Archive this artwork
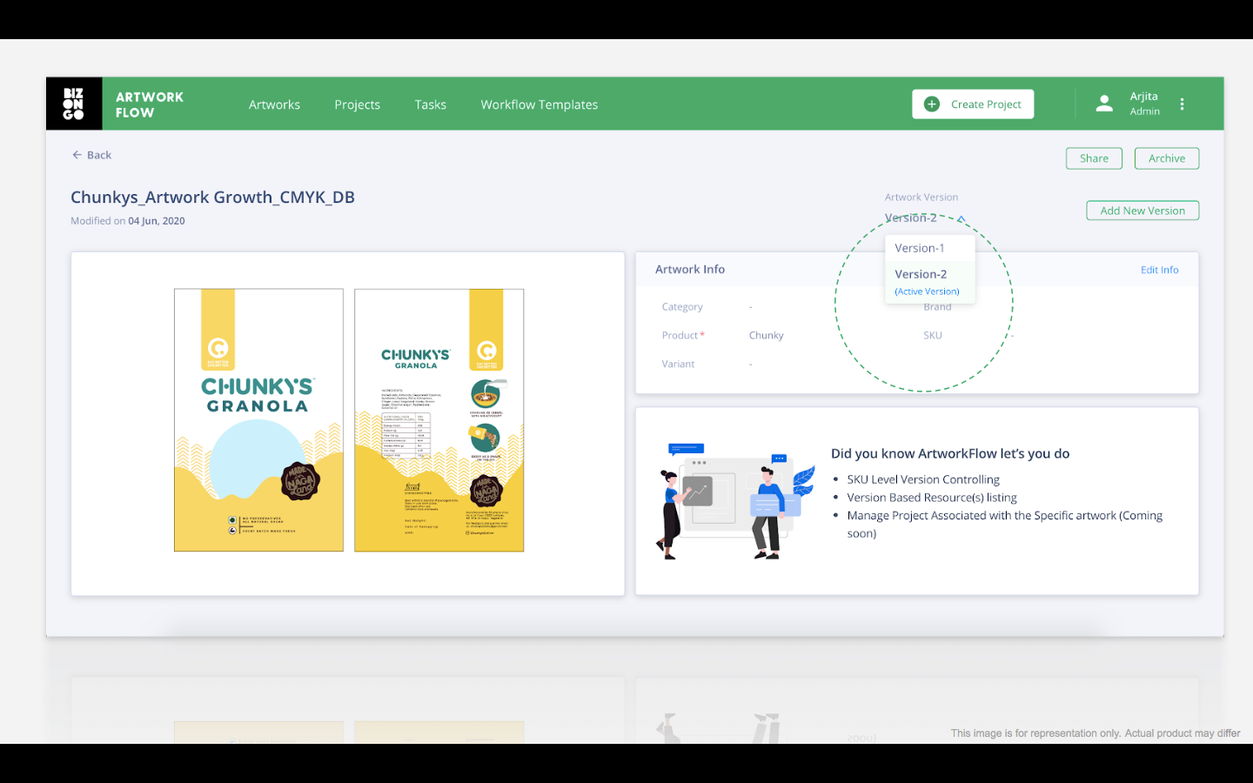Screen dimensions: 1253x783 click(x=1166, y=158)
